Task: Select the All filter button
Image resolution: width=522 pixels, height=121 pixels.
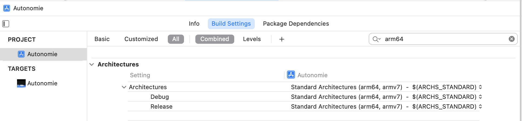Action: [x=176, y=39]
